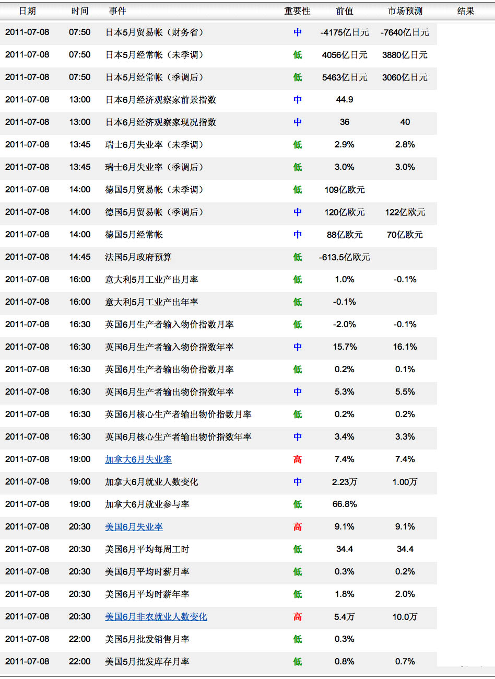Viewport: 495px width, 679px height.
Task: Select 日本5月经常帐（季调后） event text
Action: 157,77
